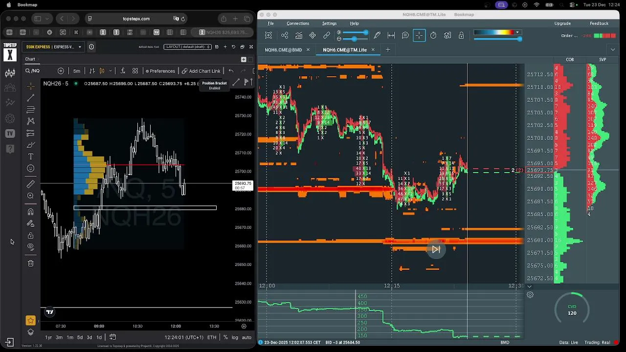Click the compare or add symbol plus icon
The image size is (626, 352).
61,71
